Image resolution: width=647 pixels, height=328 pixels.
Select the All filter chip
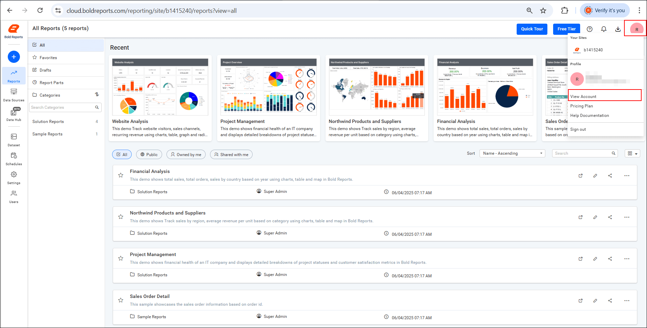[122, 154]
